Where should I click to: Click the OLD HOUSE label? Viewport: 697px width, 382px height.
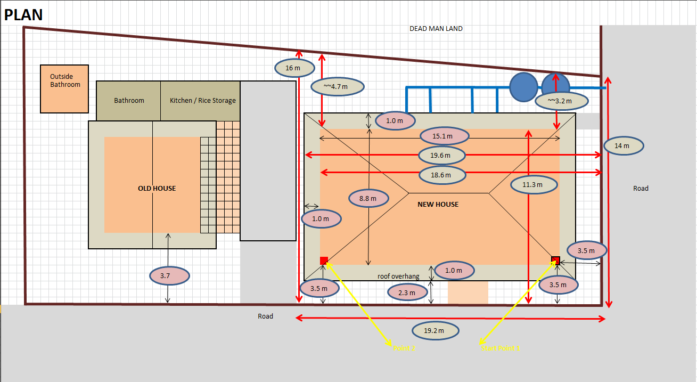157,189
